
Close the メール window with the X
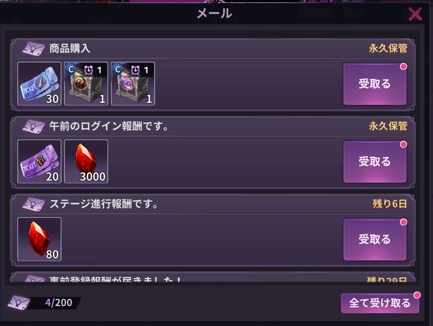[x=415, y=14]
